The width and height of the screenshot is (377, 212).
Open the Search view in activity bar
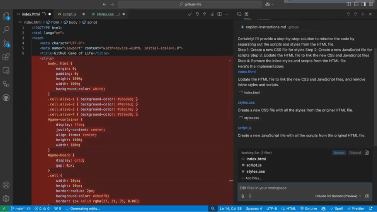(x=6, y=30)
